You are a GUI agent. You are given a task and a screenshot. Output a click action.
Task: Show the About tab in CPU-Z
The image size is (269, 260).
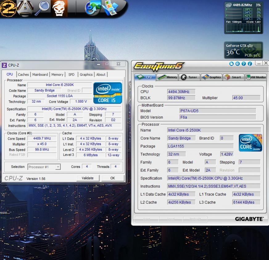tap(101, 75)
